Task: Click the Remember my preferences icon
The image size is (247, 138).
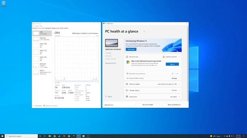Action: point(127,74)
